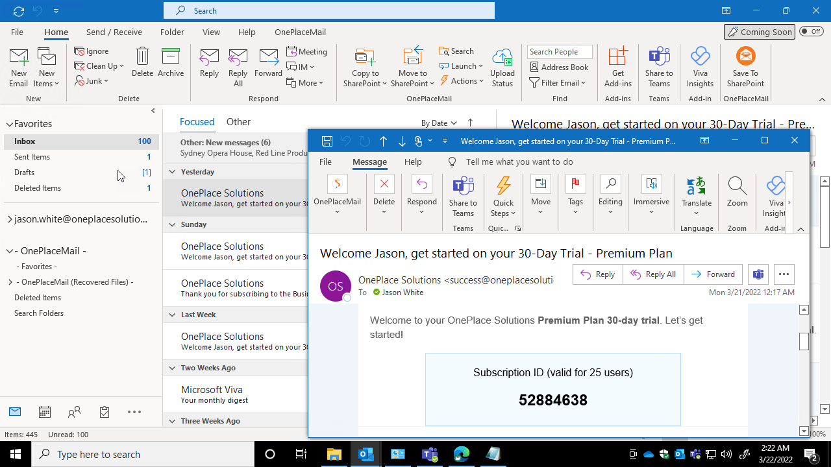Open Address Book

[x=559, y=67]
